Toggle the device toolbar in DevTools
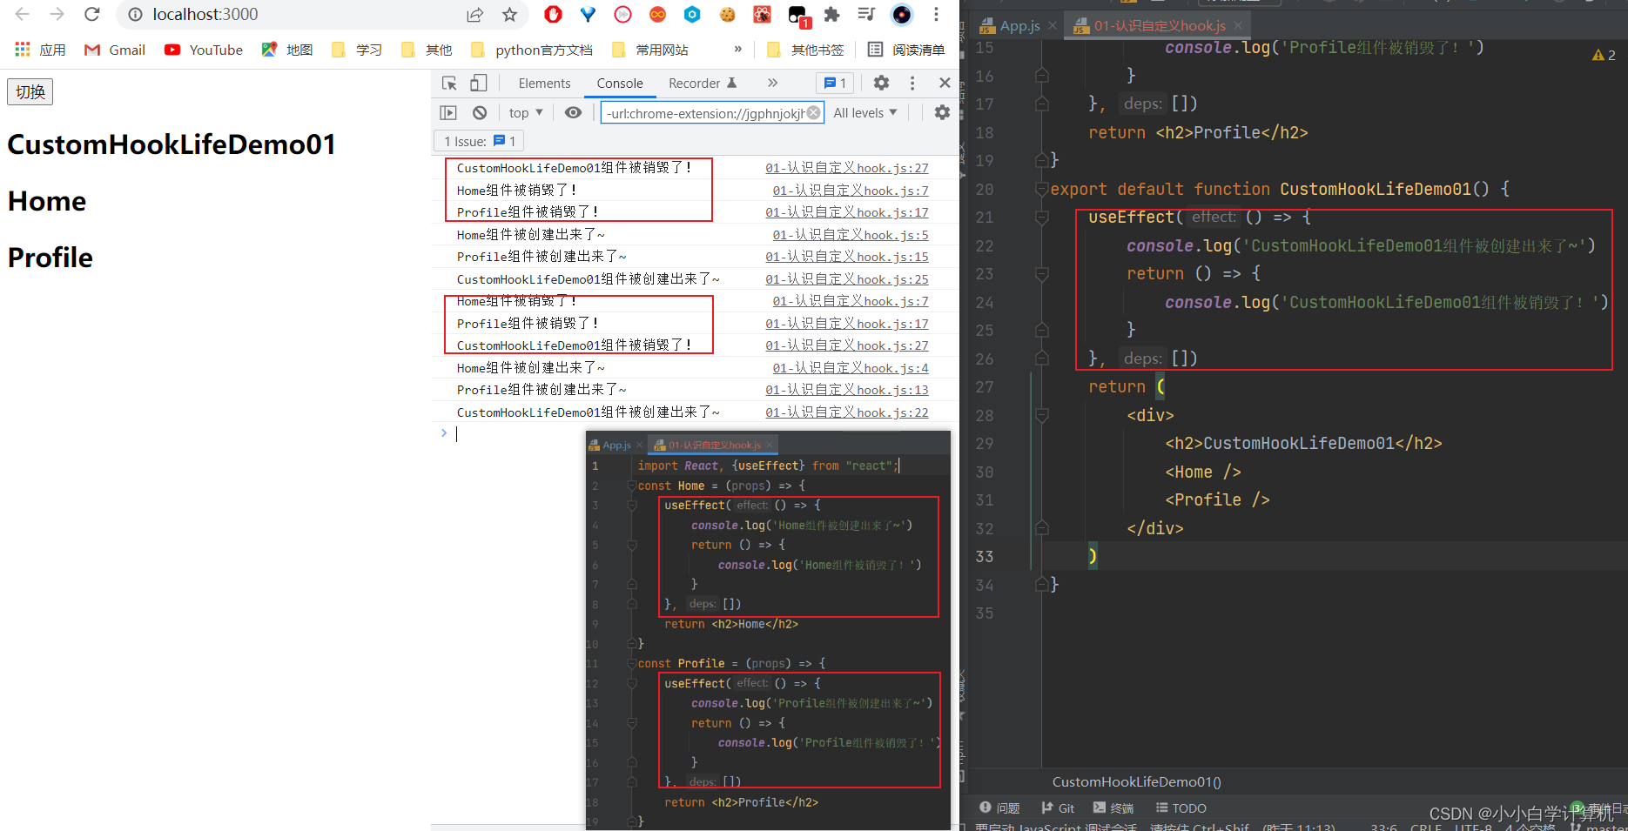This screenshot has width=1628, height=831. point(478,83)
